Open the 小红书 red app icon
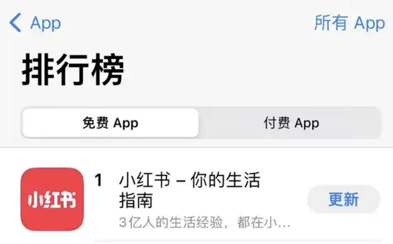 [x=52, y=199]
